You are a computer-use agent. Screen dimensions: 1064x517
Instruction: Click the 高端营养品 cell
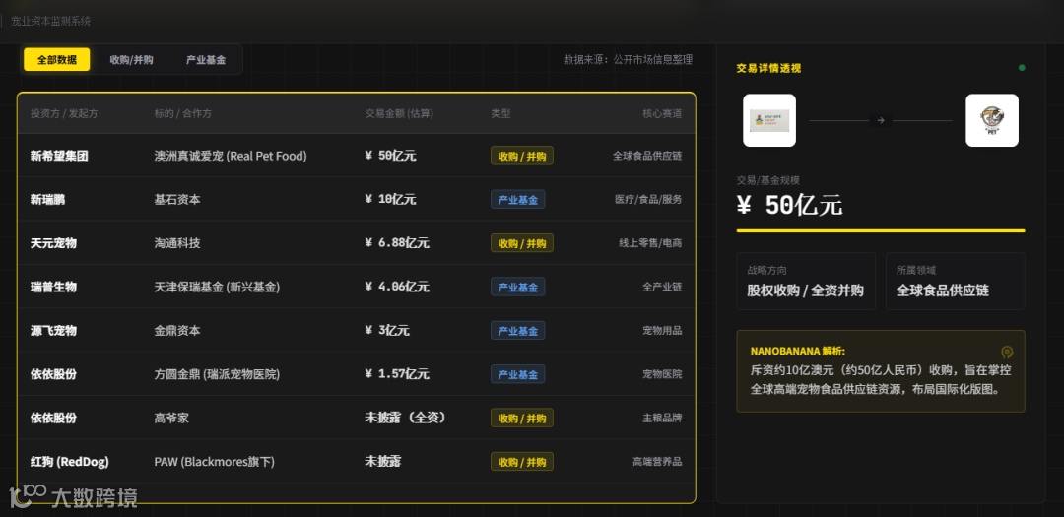(657, 462)
